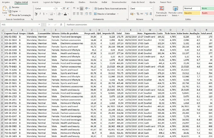Open the font size dropdown

[x=61, y=9]
